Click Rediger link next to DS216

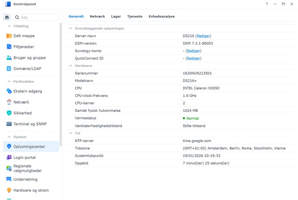click(203, 36)
